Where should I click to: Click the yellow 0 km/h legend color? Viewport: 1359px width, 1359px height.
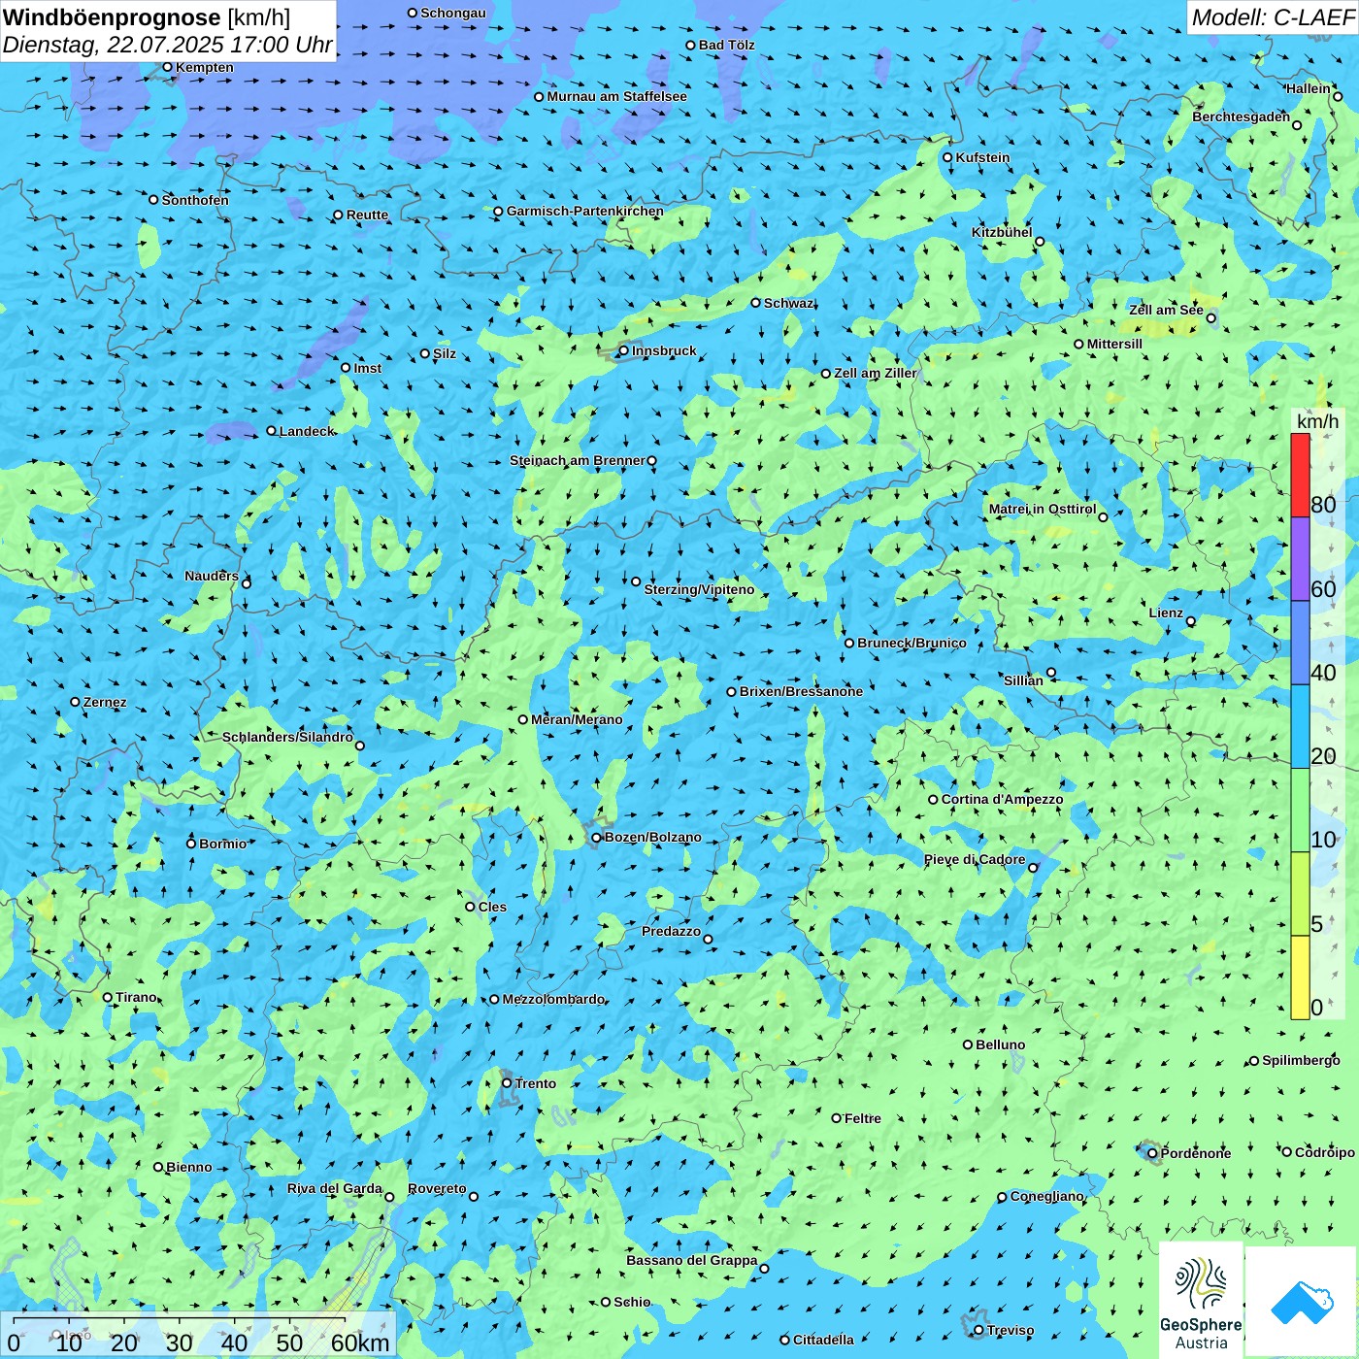click(1300, 978)
